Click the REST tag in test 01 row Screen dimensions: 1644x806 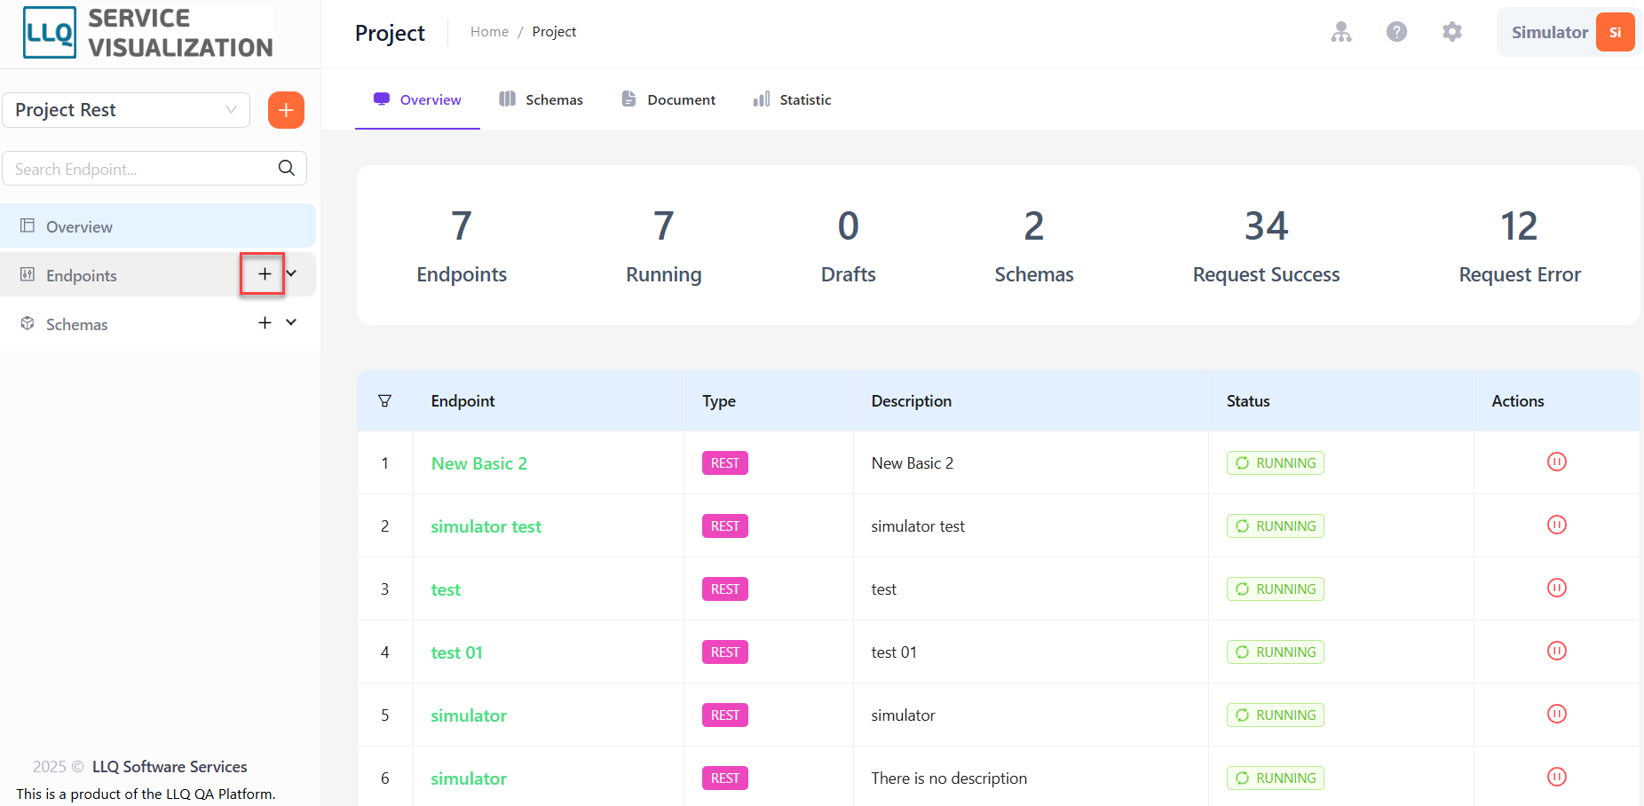click(725, 652)
